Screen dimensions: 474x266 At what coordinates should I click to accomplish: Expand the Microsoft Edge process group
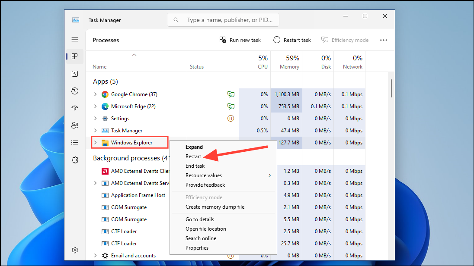pos(96,106)
